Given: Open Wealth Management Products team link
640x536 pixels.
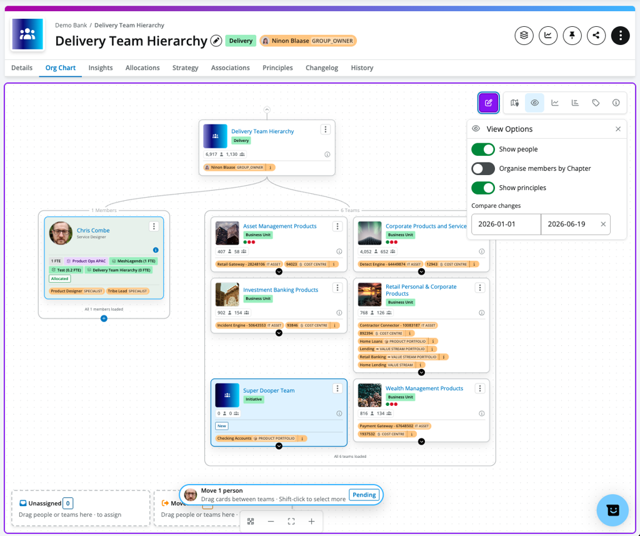Looking at the screenshot, I should [x=424, y=388].
